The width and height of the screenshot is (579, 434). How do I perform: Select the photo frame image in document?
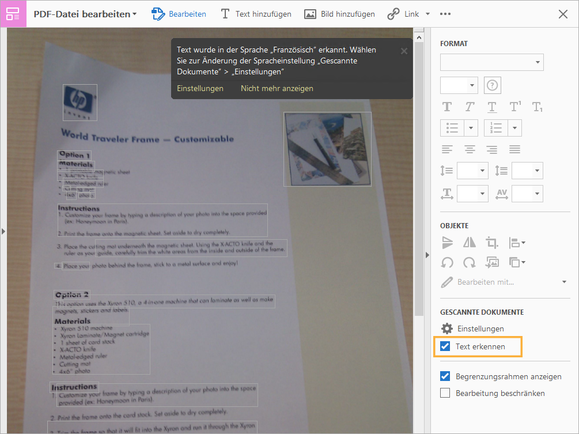[328, 149]
